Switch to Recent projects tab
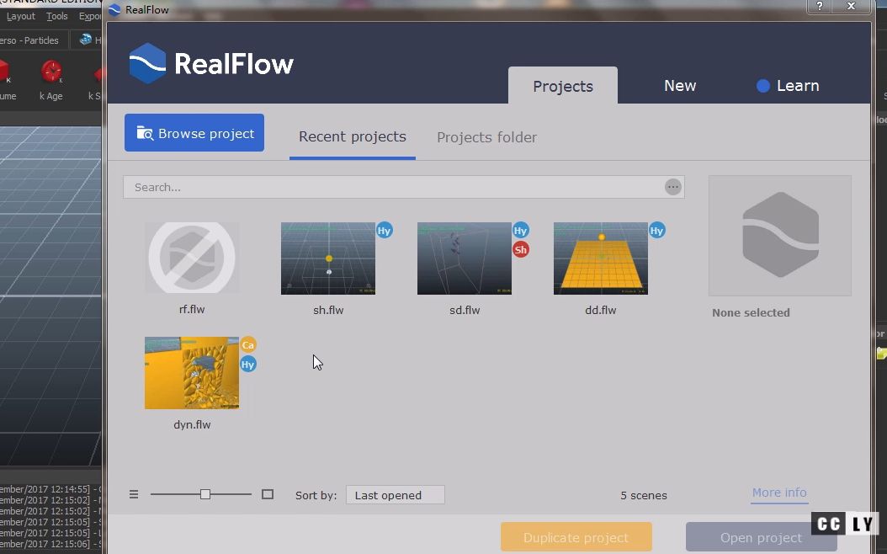Viewport: 887px width, 554px height. click(352, 137)
